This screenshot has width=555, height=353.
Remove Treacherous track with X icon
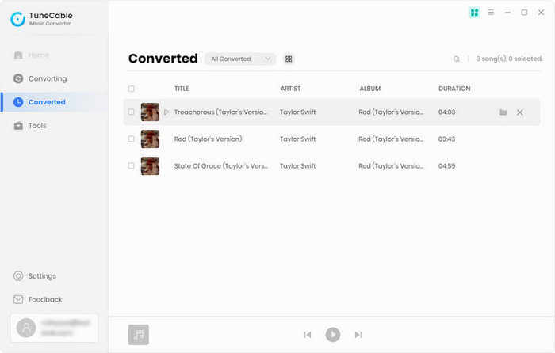pyautogui.click(x=520, y=112)
